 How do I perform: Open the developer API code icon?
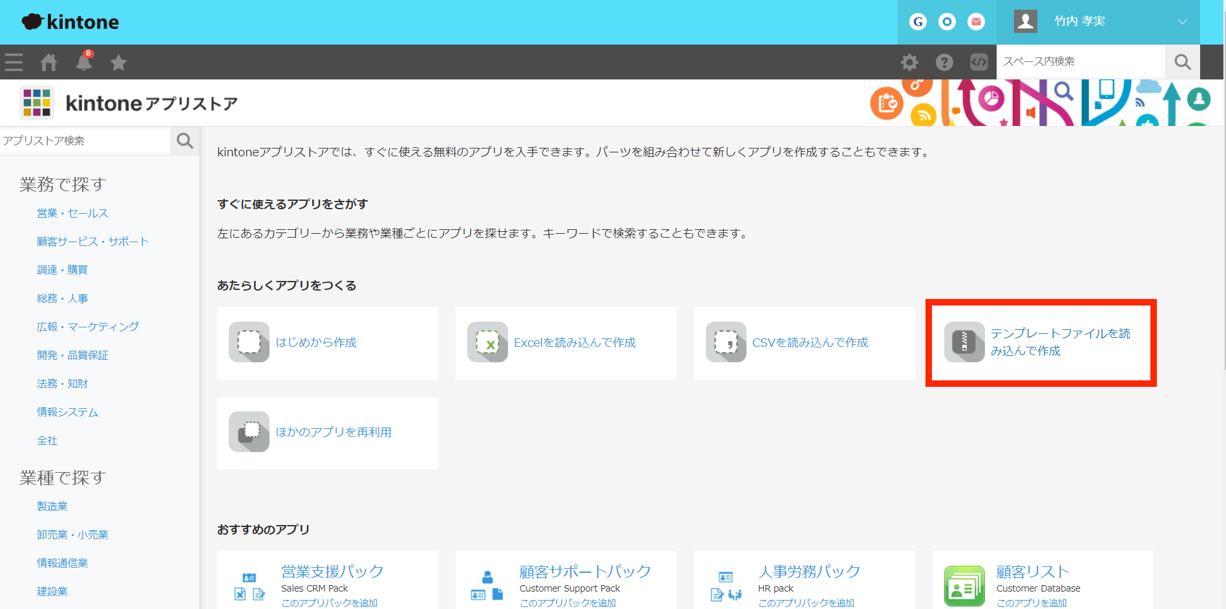[978, 62]
